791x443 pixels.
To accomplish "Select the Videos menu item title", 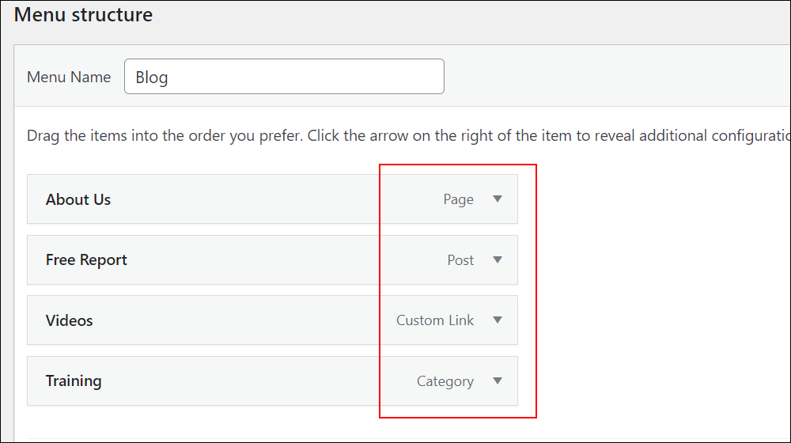I will [69, 320].
